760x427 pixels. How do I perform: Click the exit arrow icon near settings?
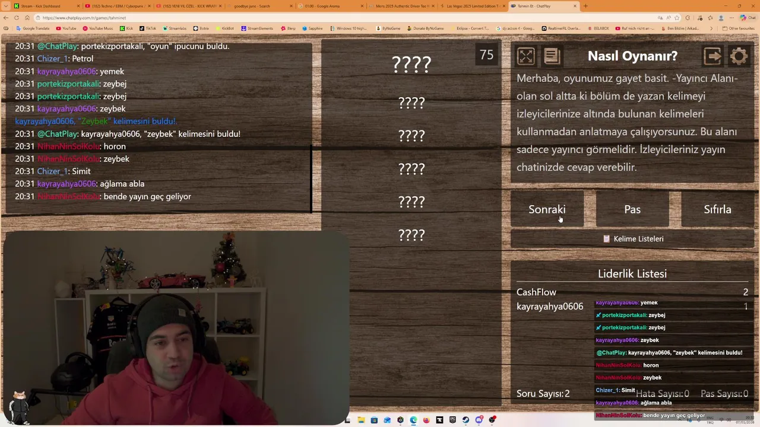712,56
